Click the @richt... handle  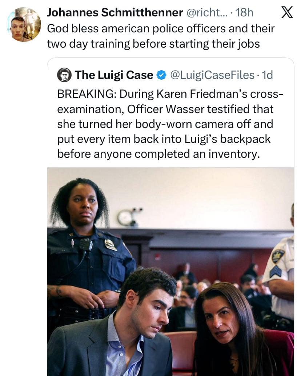tap(208, 13)
